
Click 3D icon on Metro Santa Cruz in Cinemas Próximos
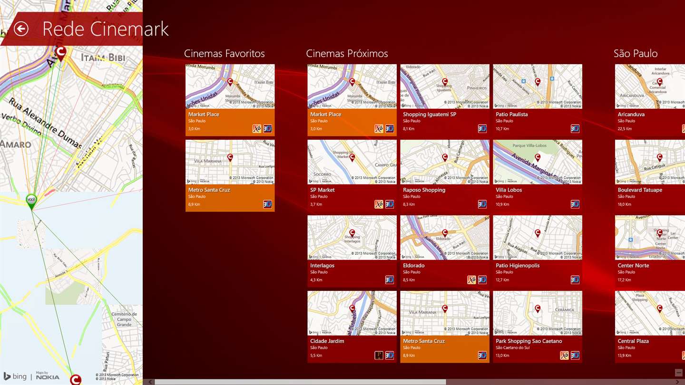[x=482, y=356]
